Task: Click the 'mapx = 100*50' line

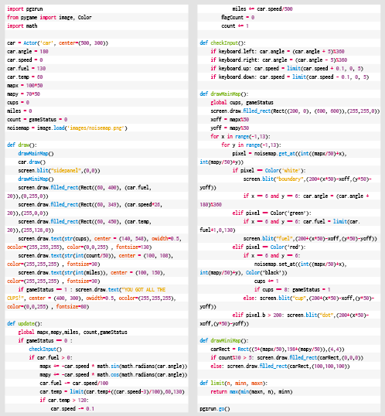Action: (x=25, y=85)
